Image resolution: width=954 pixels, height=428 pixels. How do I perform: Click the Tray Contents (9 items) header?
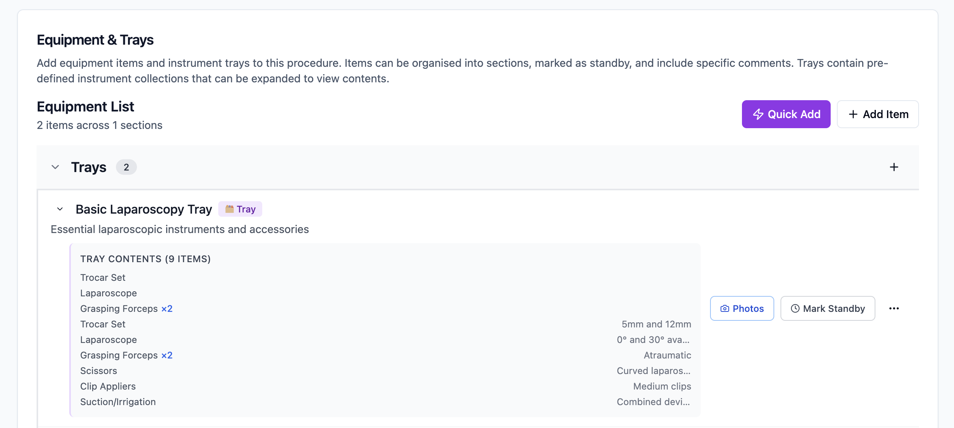(145, 259)
